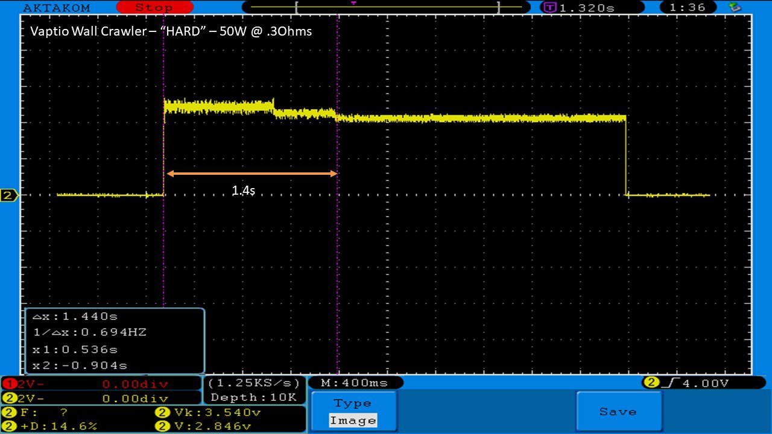Viewport: 772px width, 434px height.
Task: Click the USB storage icon at top right
Action: [734, 7]
